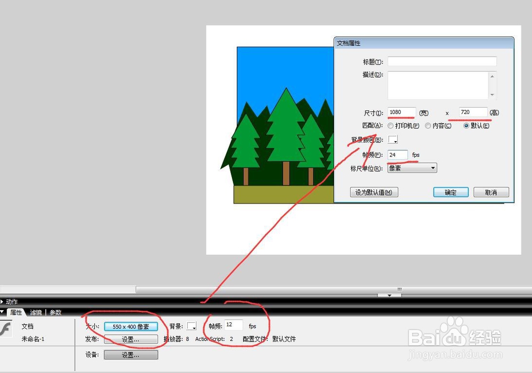Switch to the 参数 tab
The width and height of the screenshot is (532, 373).
55,313
